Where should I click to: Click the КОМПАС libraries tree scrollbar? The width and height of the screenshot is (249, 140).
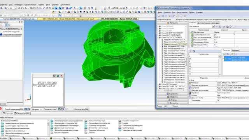click(48, 128)
